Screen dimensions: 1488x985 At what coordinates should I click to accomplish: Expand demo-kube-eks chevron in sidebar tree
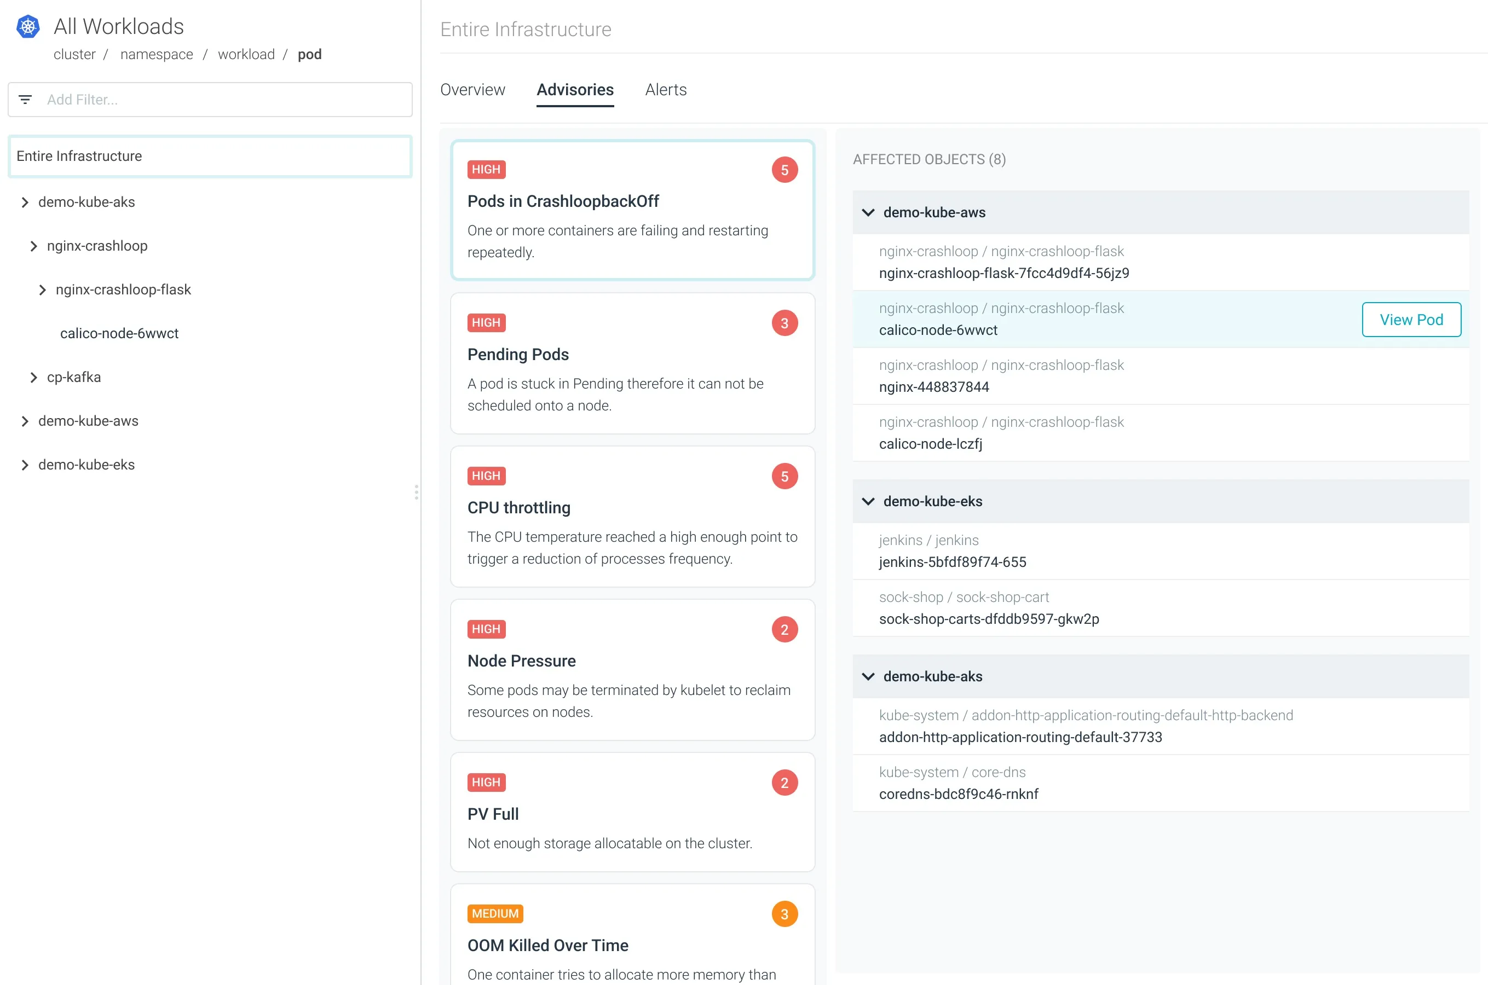(25, 465)
